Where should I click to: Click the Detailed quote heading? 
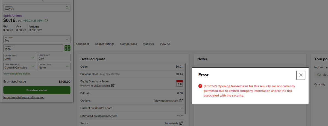click(x=93, y=59)
